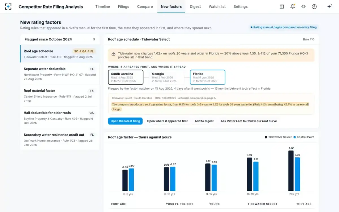Click the YOURS column header
This screenshot has width=339, height=212.
coord(214,204)
